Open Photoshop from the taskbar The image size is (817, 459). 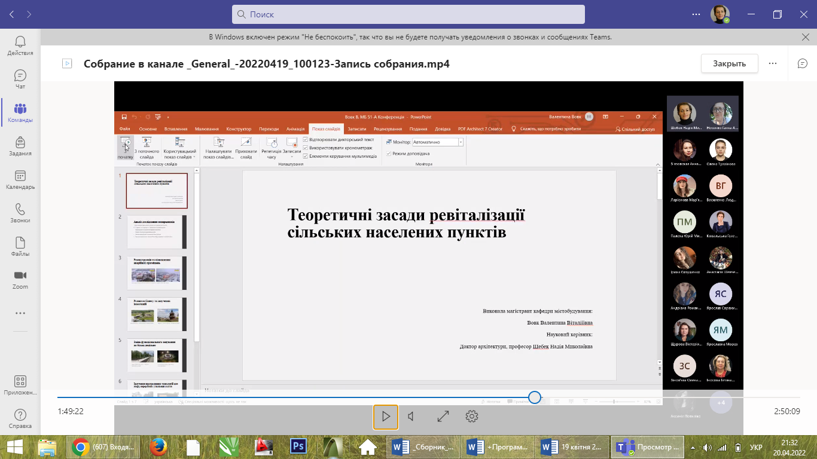297,447
